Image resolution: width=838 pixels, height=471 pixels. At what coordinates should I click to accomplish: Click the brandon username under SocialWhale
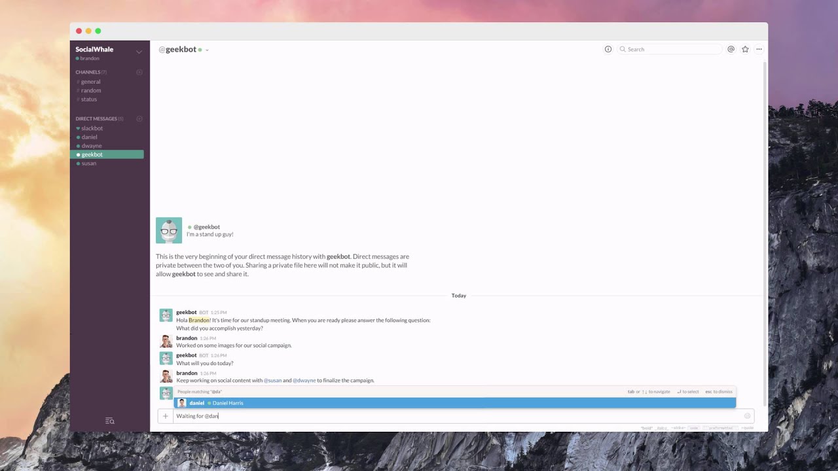[x=90, y=58]
